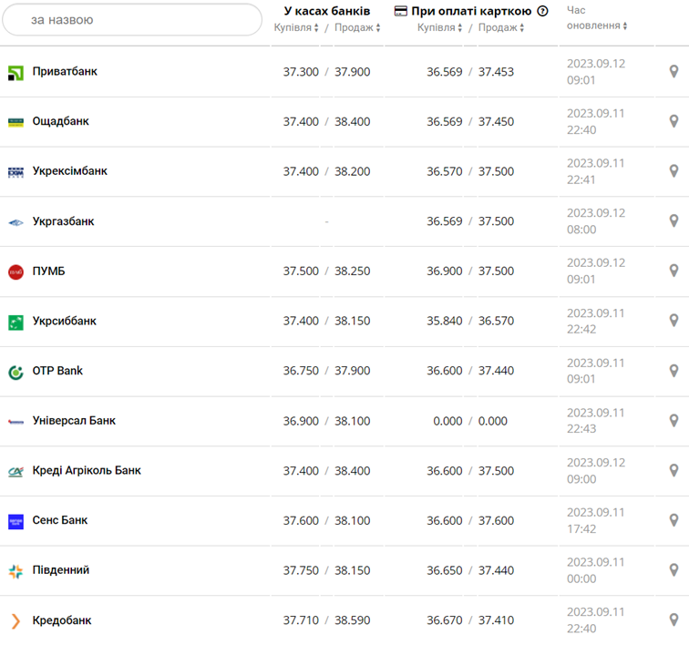The image size is (689, 645).
Task: Click the Сенс Банк blue logo
Action: (x=15, y=521)
